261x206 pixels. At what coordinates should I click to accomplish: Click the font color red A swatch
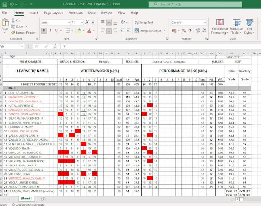point(89,31)
